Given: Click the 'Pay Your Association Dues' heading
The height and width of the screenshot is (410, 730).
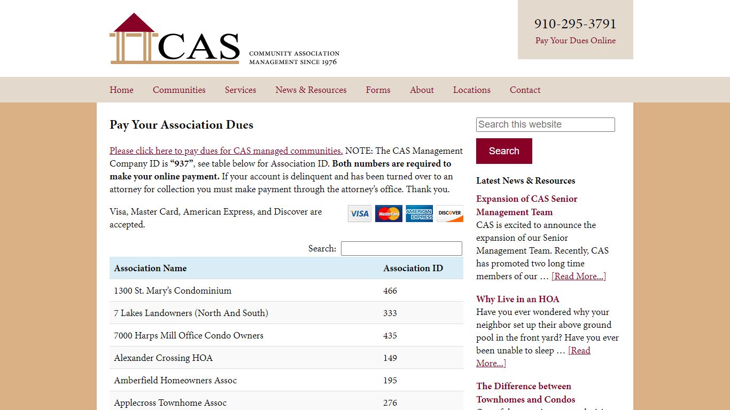Looking at the screenshot, I should pos(181,125).
